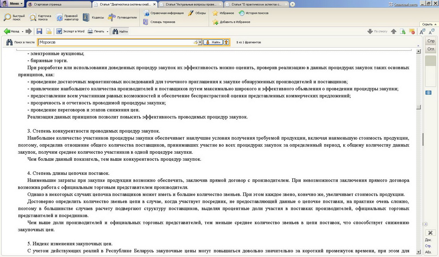Open Правовой навигатор
This screenshot has width=439, height=257.
67,18
